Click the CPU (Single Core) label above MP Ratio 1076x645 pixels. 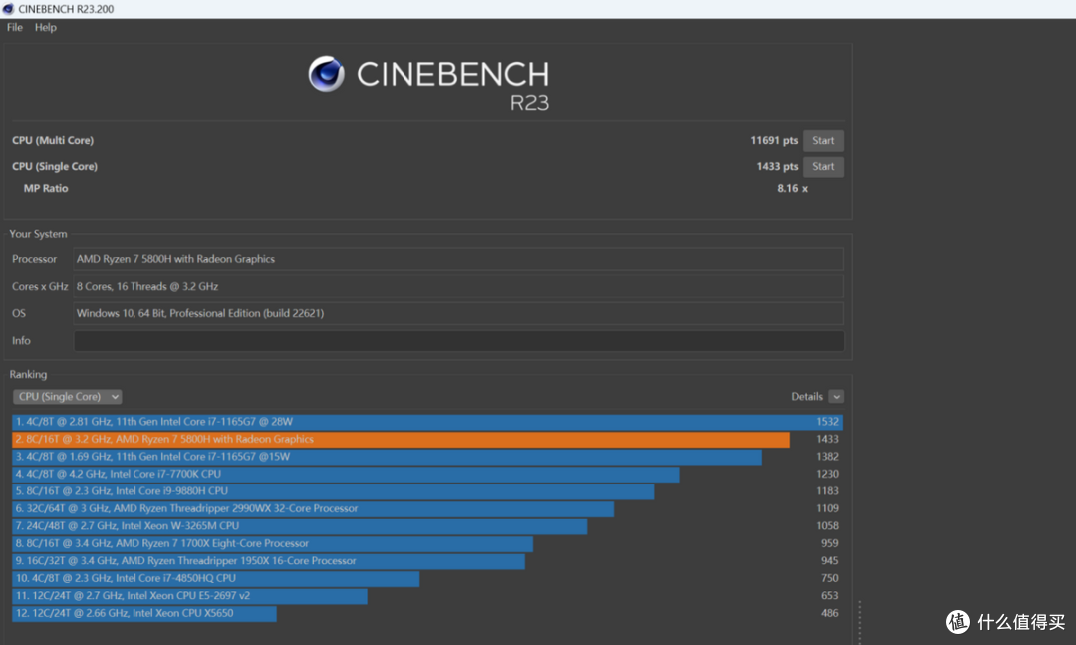pyautogui.click(x=55, y=166)
